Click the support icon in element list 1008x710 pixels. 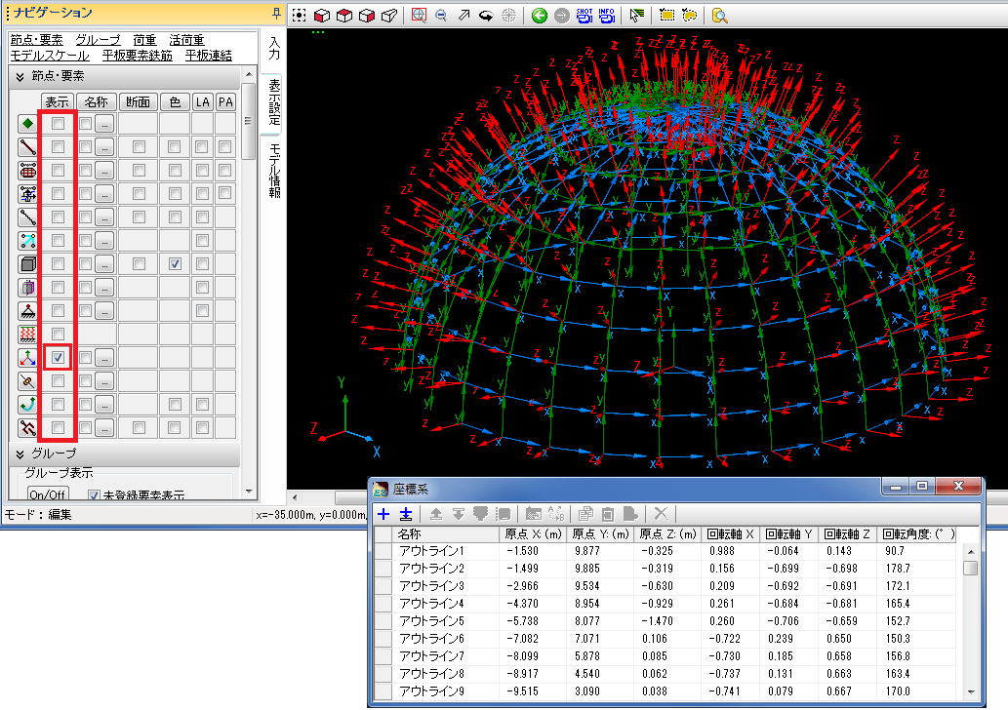28,311
